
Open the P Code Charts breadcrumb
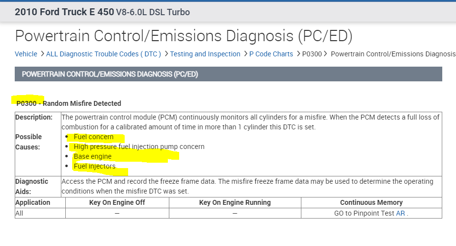[x=271, y=54]
